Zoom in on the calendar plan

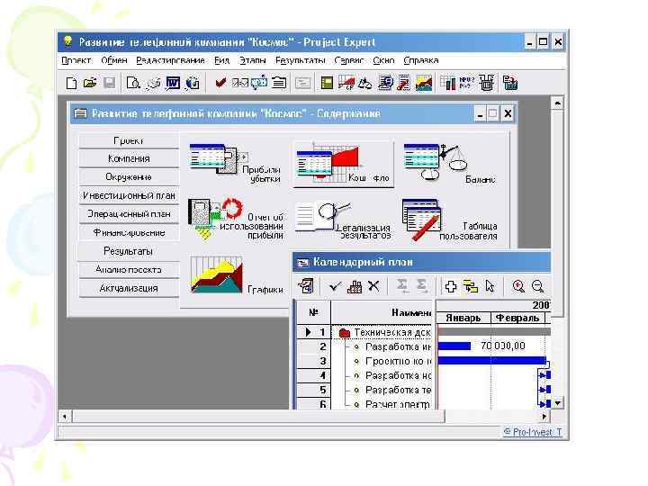click(518, 286)
